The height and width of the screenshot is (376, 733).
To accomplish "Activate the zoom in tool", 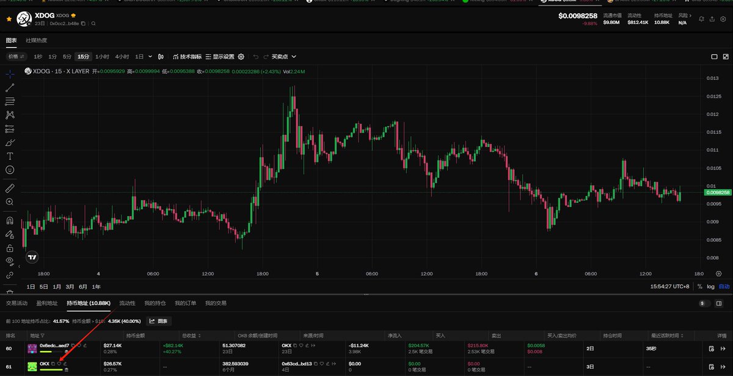I will coord(10,201).
